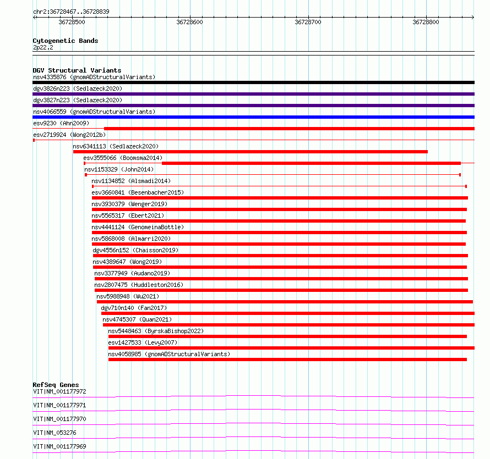Click the 36728700 ruler tick label

pos(308,22)
